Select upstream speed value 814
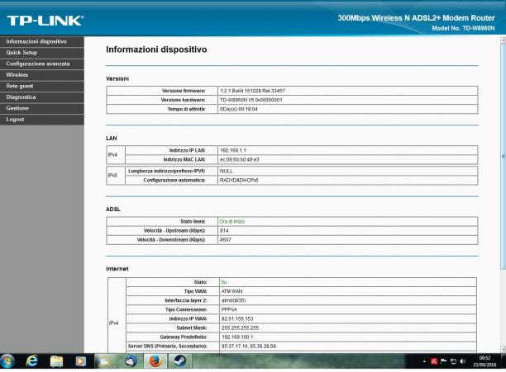The image size is (506, 372). (x=224, y=231)
